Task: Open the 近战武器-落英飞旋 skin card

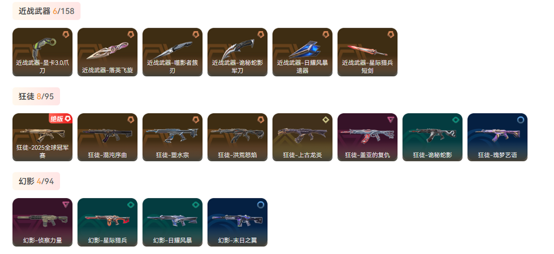Action: [107, 52]
